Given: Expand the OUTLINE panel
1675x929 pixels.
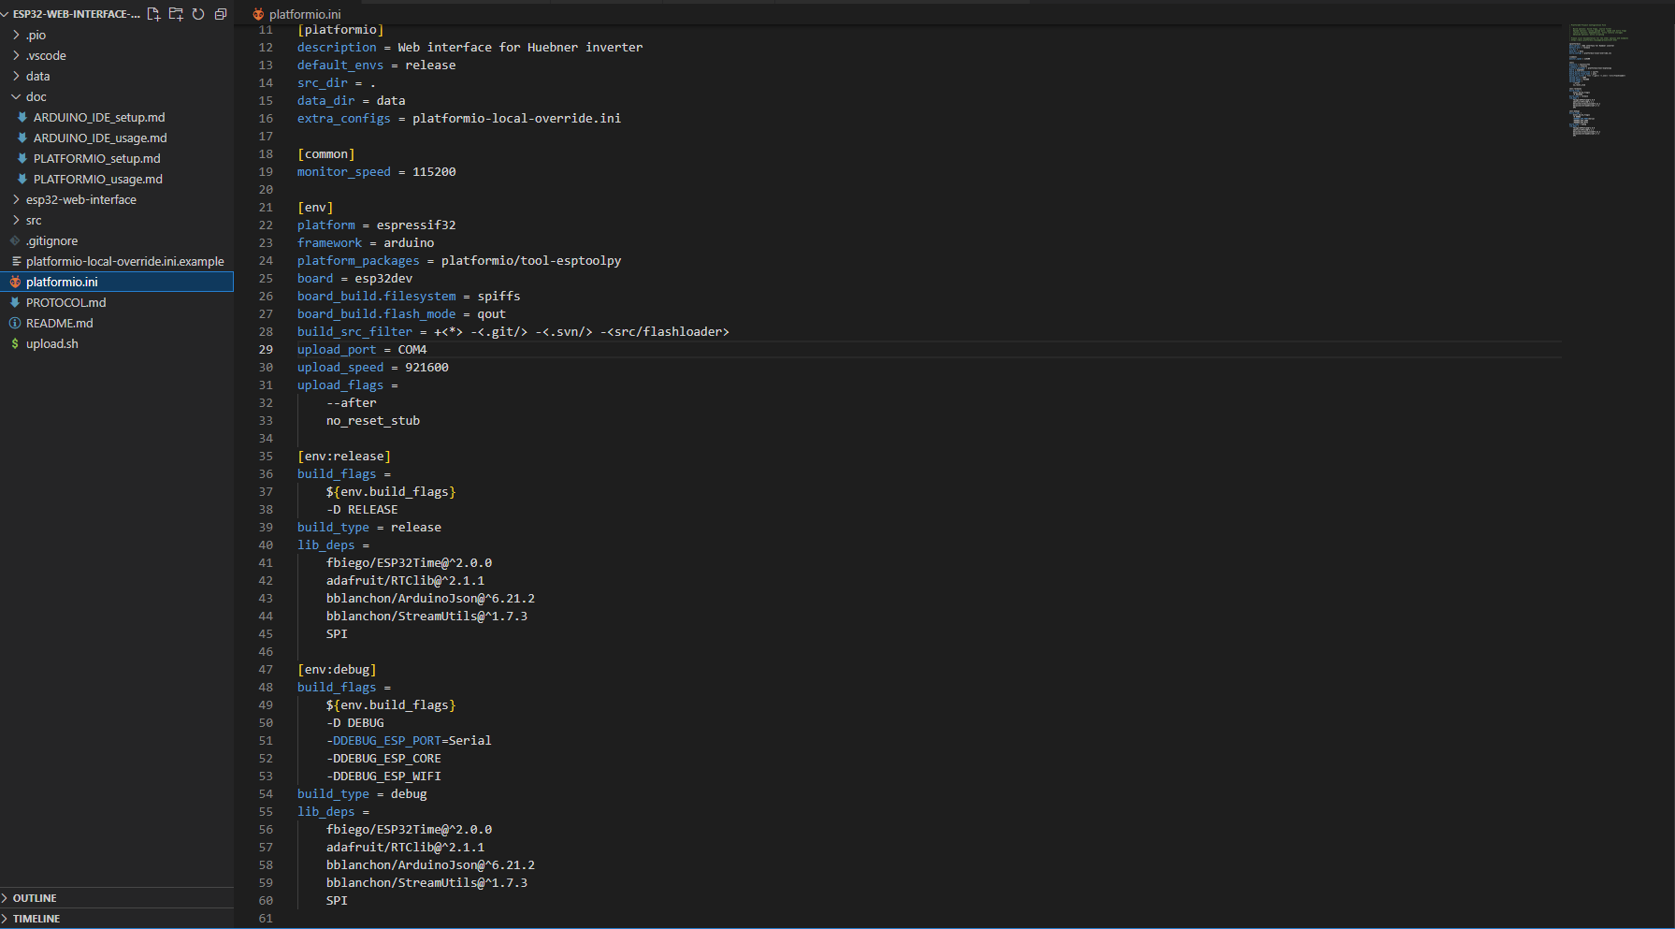Looking at the screenshot, I should [35, 898].
